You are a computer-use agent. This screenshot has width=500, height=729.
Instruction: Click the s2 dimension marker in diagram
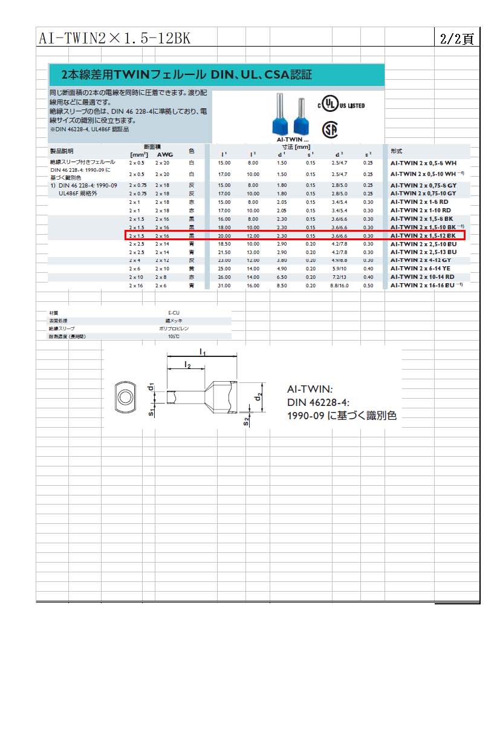[x=247, y=421]
